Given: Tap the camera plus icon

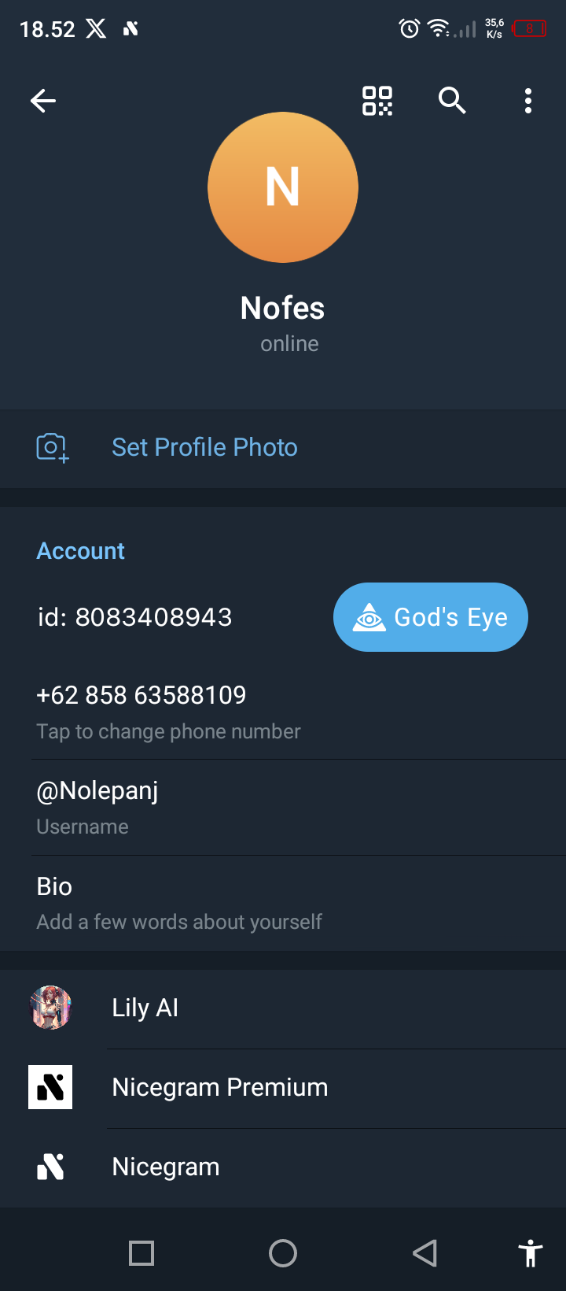Looking at the screenshot, I should point(52,447).
